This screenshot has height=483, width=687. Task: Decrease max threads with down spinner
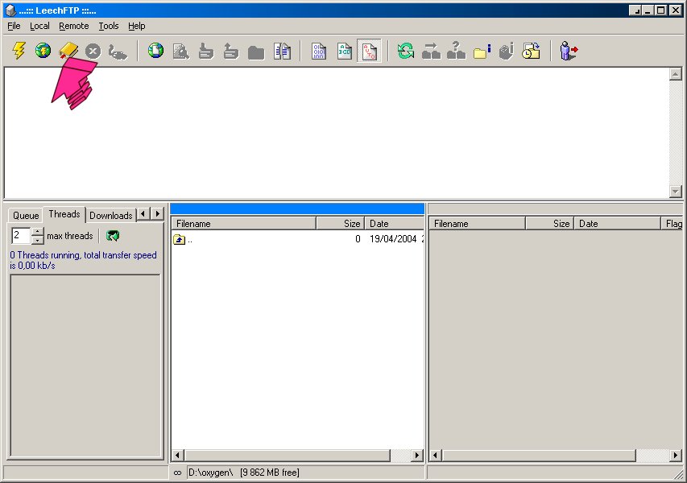[x=38, y=240]
